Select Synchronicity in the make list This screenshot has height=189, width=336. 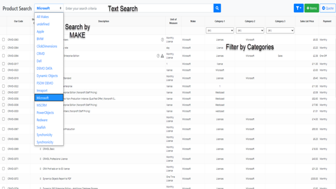point(45,142)
